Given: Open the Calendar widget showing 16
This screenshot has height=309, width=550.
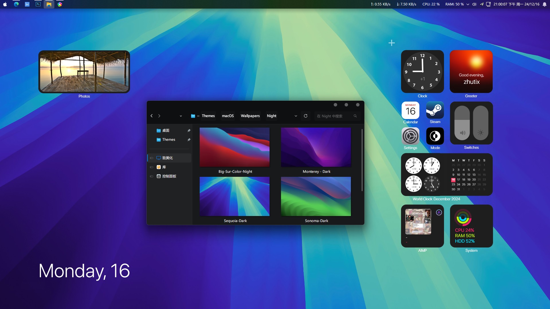Looking at the screenshot, I should pyautogui.click(x=410, y=110).
